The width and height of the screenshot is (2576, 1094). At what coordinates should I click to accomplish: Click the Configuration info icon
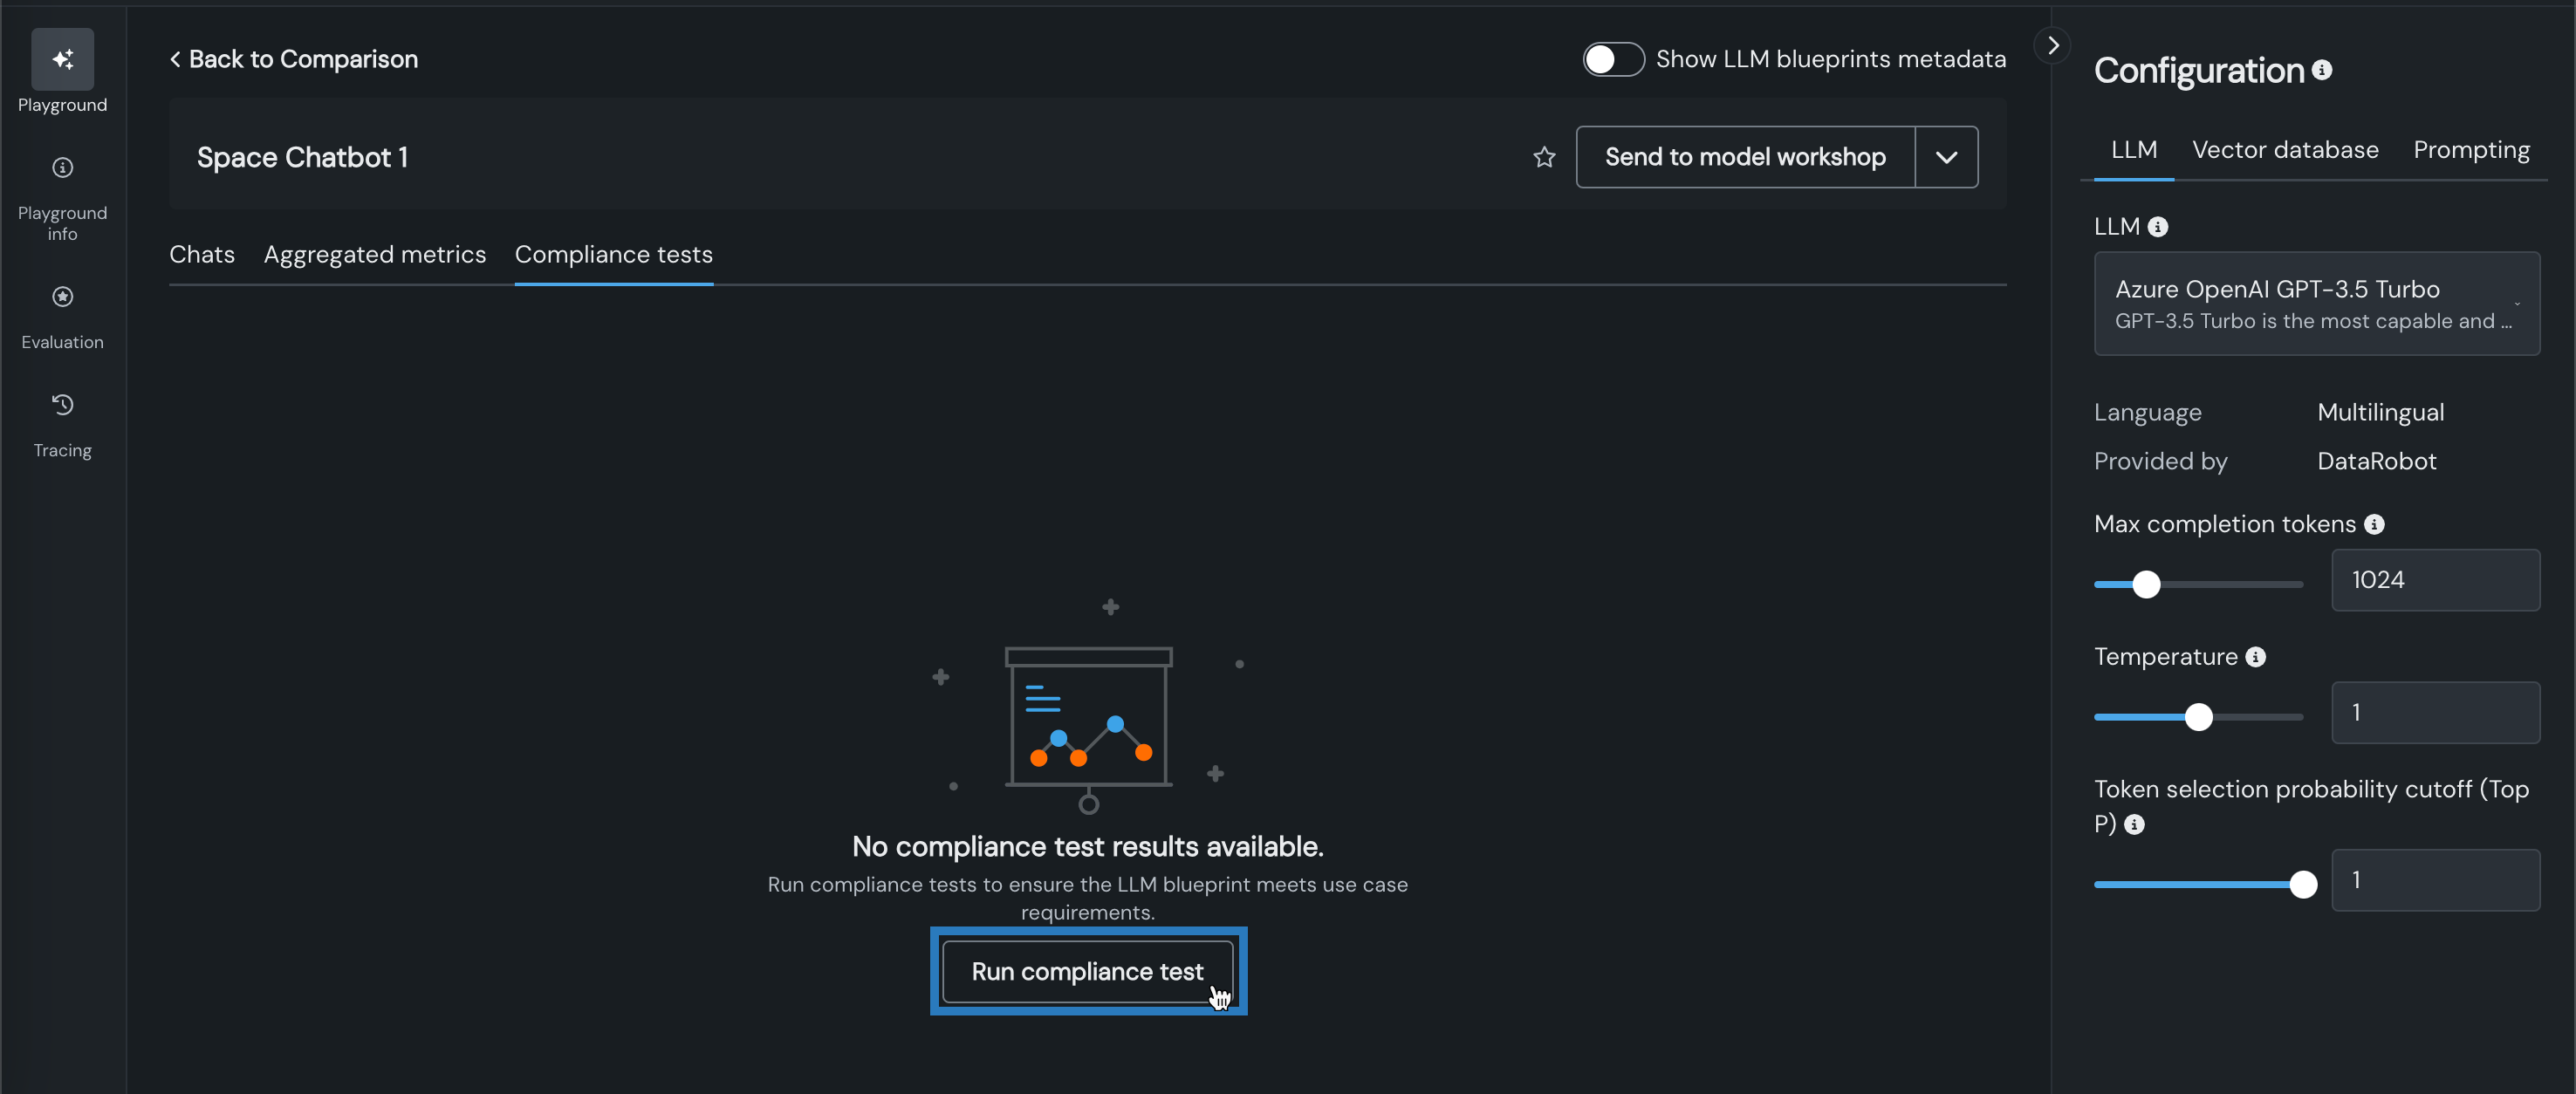click(2322, 70)
